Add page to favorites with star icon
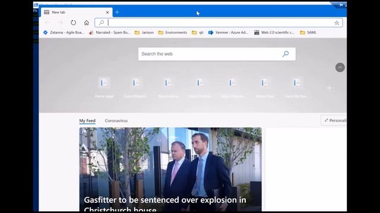This screenshot has height=213, width=380. [337, 22]
